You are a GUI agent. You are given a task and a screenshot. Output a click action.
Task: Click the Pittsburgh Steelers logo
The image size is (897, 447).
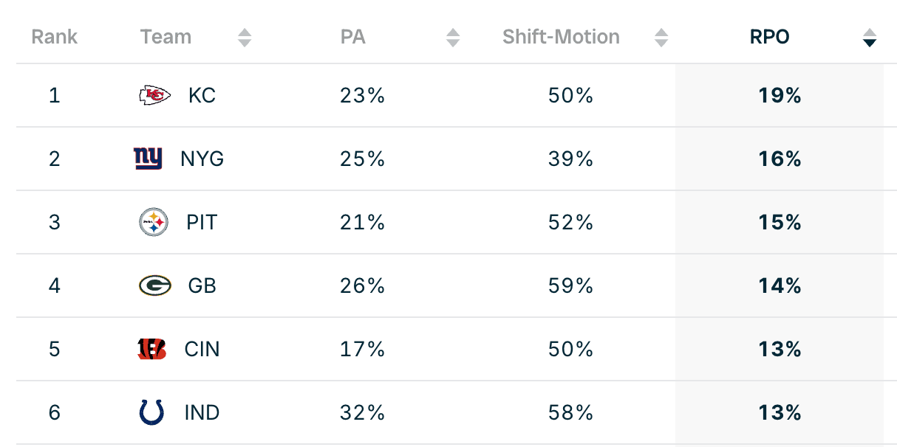coord(154,222)
